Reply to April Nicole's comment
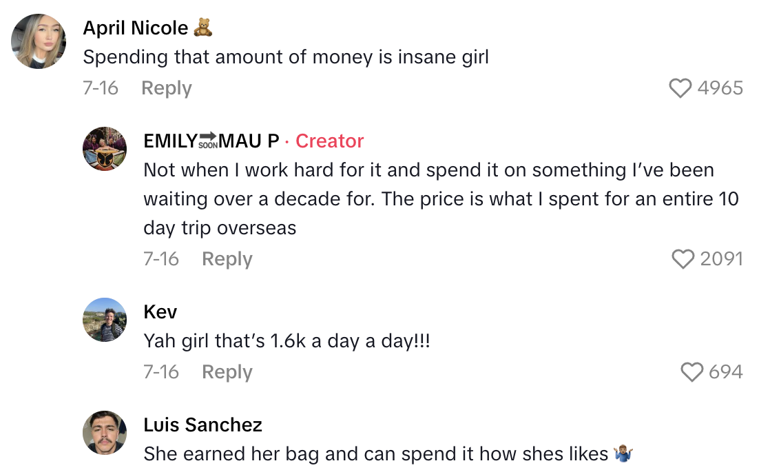The height and width of the screenshot is (470, 770). [166, 88]
